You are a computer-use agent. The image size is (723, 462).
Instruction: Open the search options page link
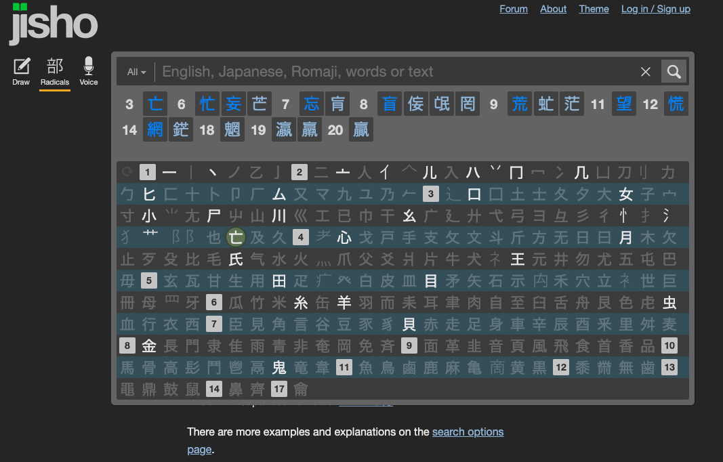468,432
